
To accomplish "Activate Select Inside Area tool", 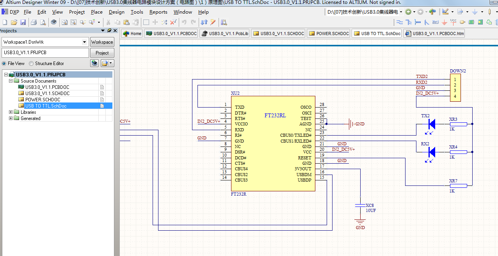I will [x=146, y=22].
